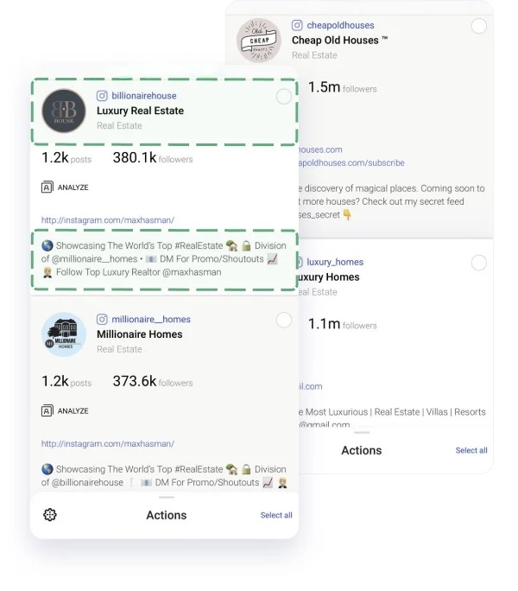Screen dimensions: 518x591
Task: Open Cheap Old Houses profile picture
Action: pos(258,41)
